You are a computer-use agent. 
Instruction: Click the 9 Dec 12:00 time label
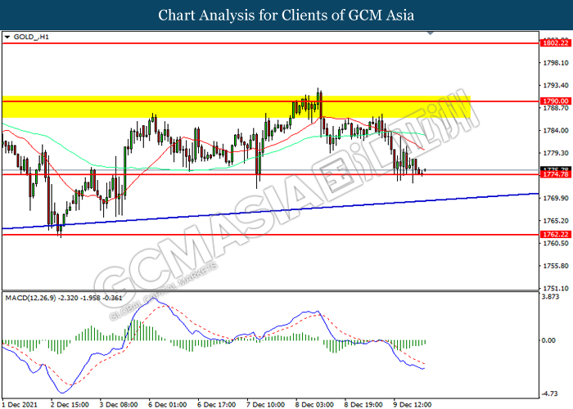click(x=414, y=405)
